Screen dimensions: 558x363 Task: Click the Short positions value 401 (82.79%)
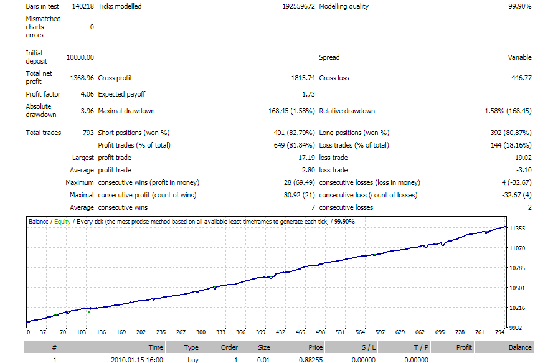(295, 133)
